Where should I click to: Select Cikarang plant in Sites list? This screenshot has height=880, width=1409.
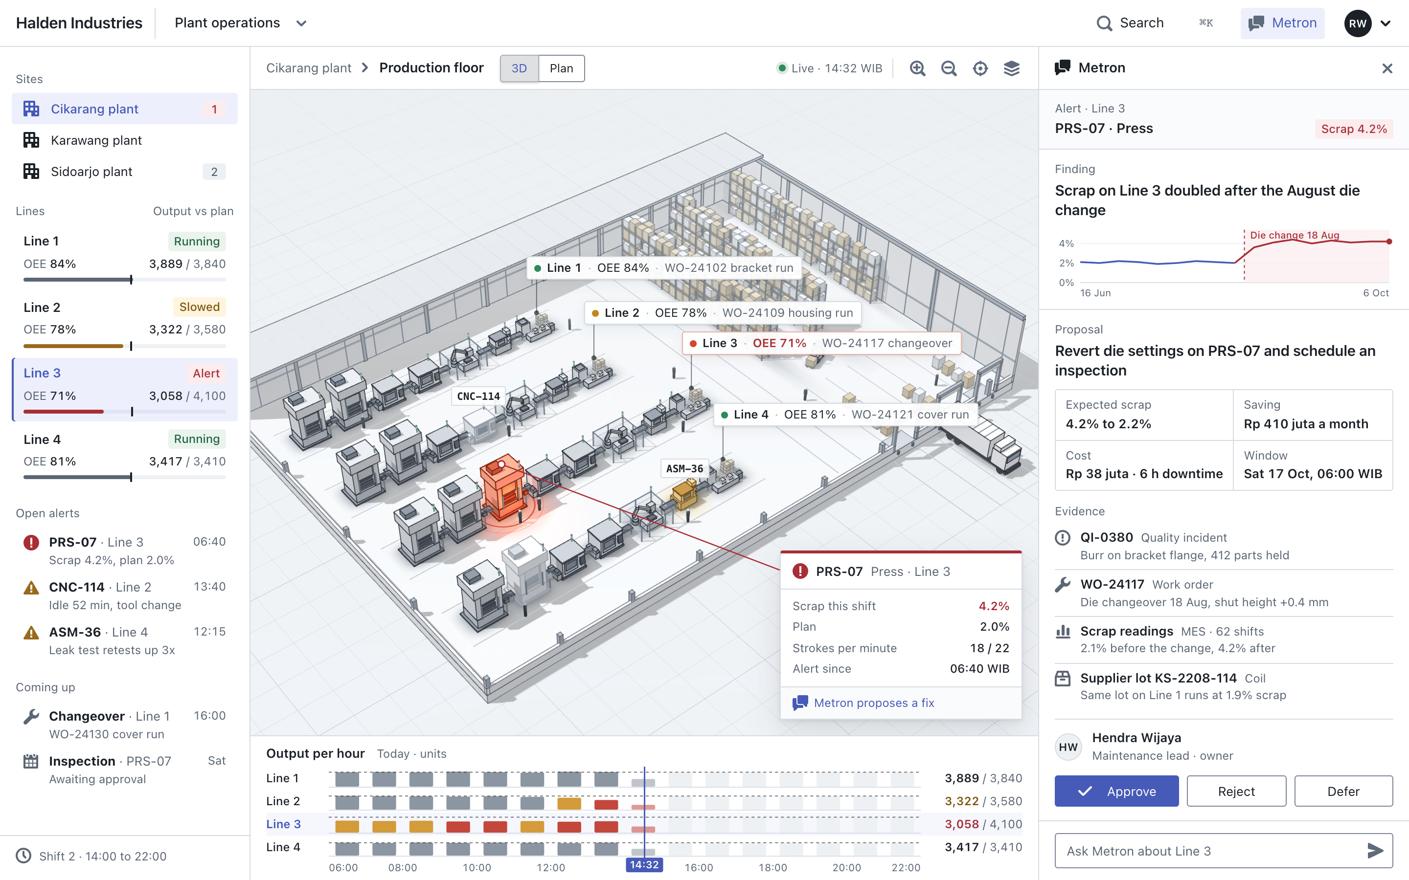125,109
